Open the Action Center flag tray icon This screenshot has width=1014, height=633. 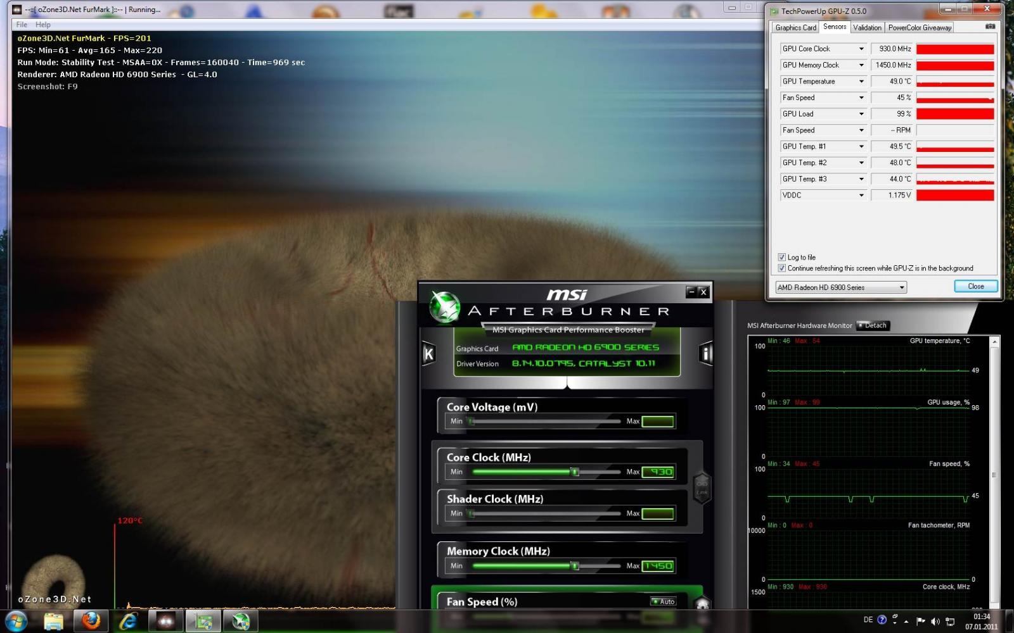[921, 622]
